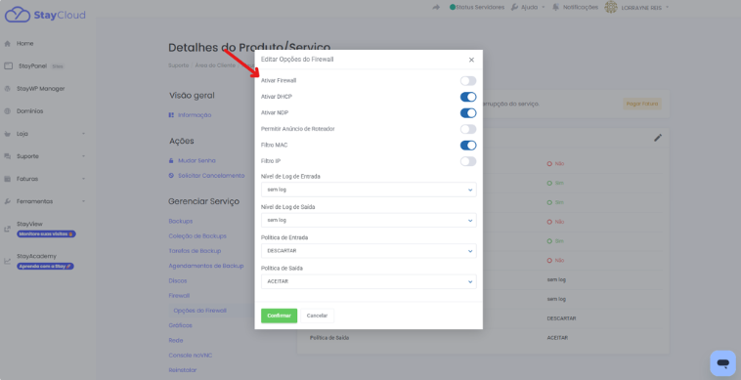
Task: Click the StayCloud logo
Action: pyautogui.click(x=45, y=15)
